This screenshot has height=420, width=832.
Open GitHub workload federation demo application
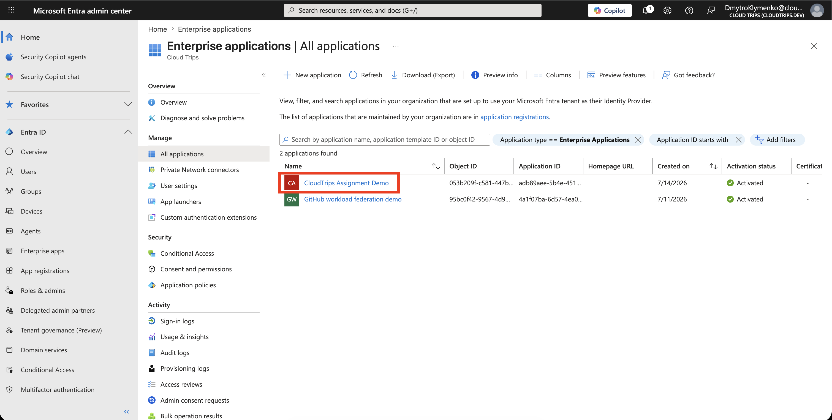353,199
